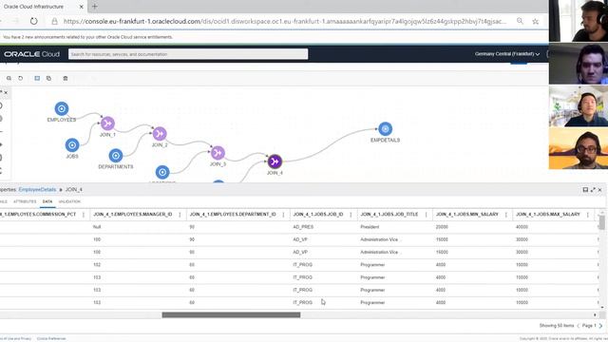Close the Oracle Cloud Infrastructure browser tab
The width and height of the screenshot is (608, 342).
pyautogui.click(x=81, y=7)
